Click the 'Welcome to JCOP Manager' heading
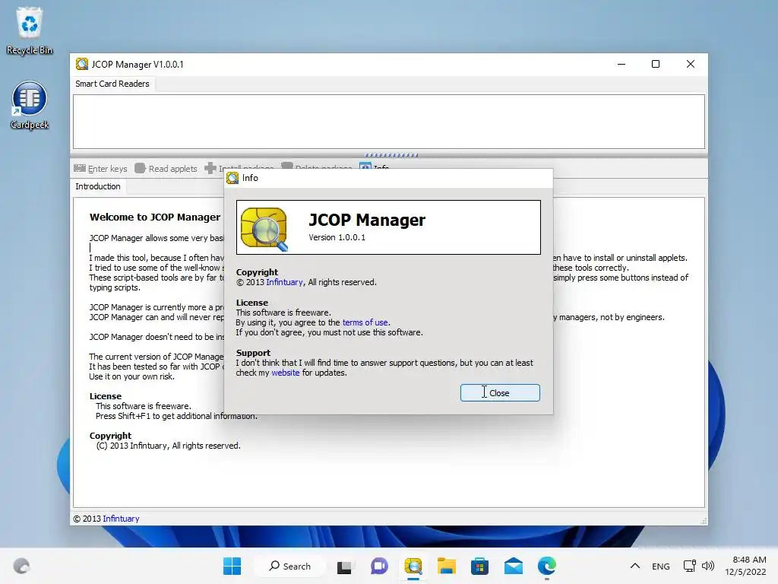This screenshot has width=778, height=584. click(x=155, y=217)
